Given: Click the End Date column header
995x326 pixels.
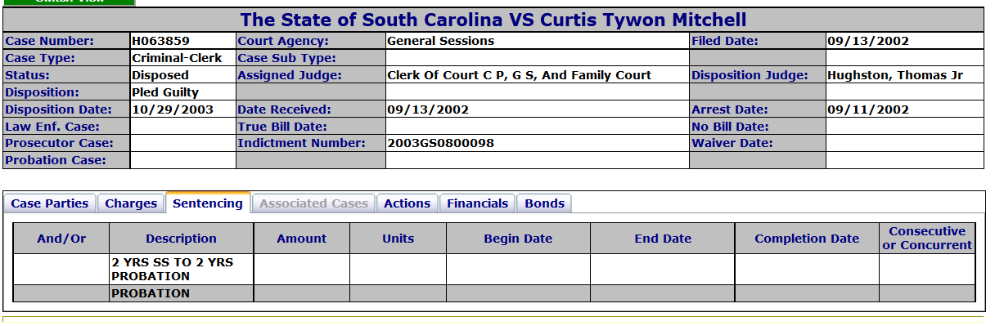Looking at the screenshot, I should (x=663, y=239).
